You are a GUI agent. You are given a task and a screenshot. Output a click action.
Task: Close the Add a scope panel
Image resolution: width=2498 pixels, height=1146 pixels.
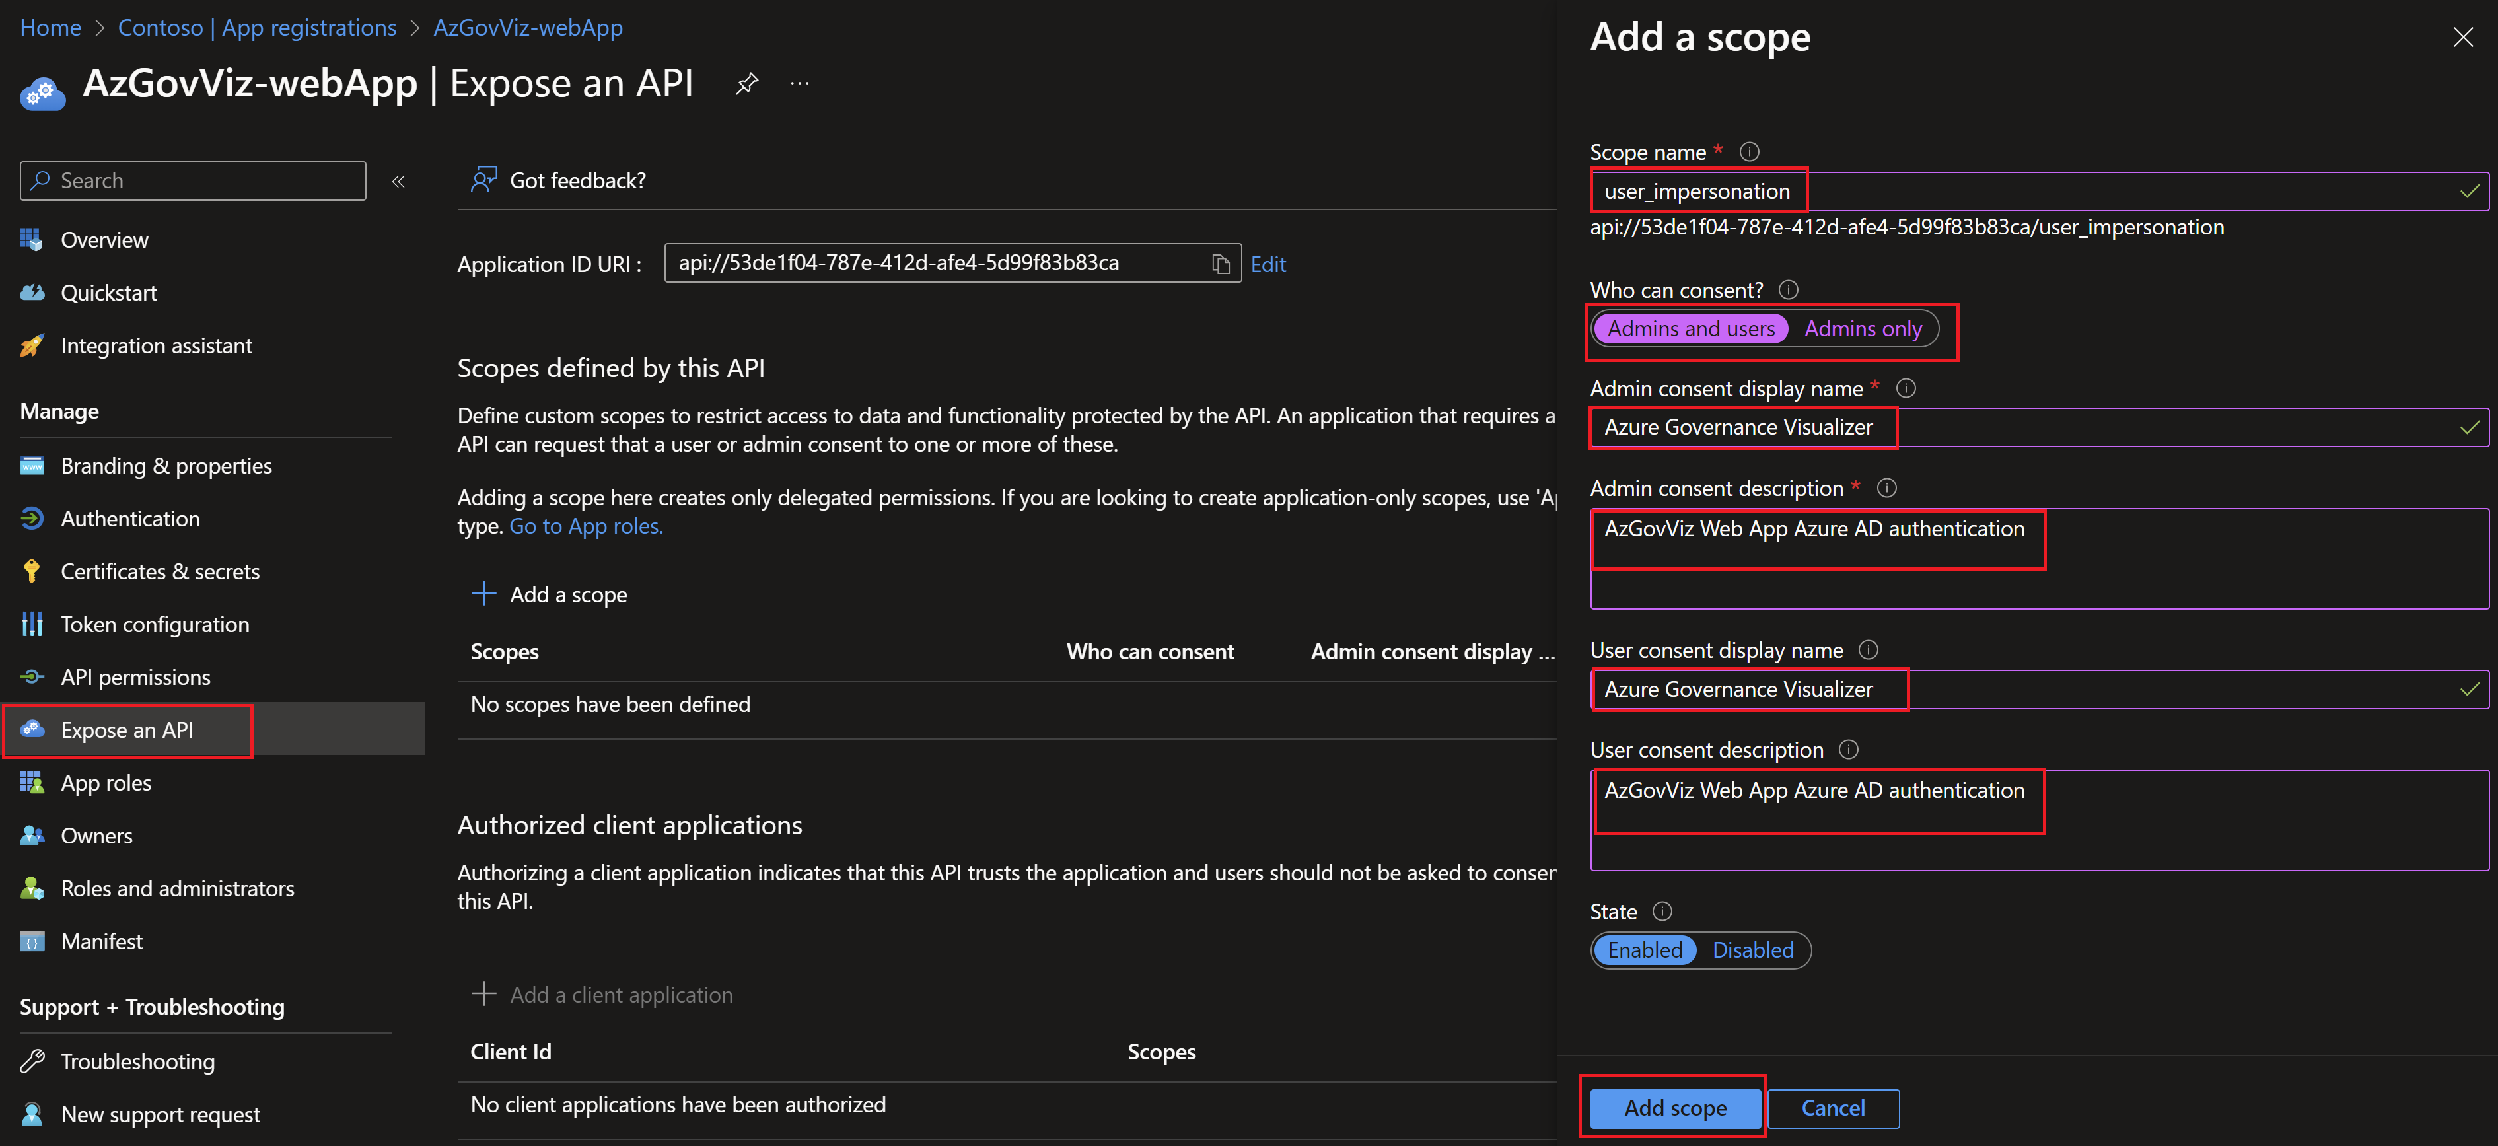point(2462,38)
